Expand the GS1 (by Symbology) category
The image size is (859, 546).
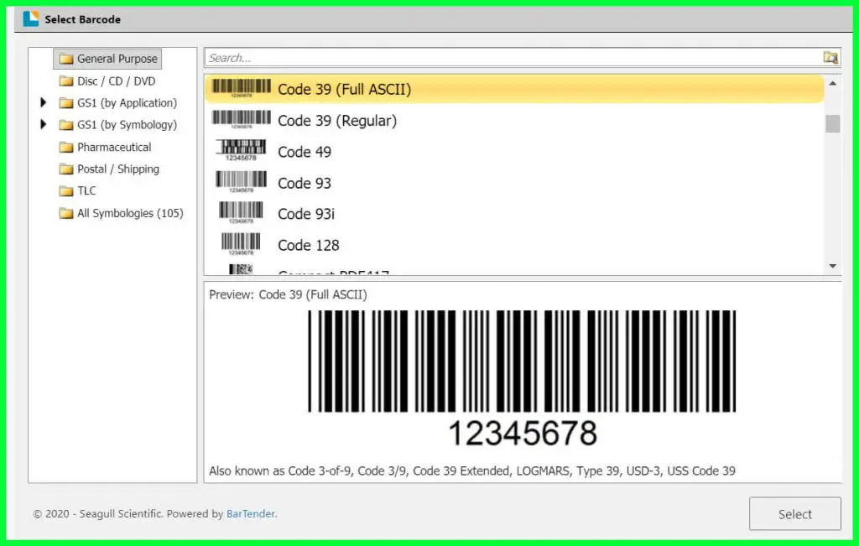pyautogui.click(x=44, y=124)
